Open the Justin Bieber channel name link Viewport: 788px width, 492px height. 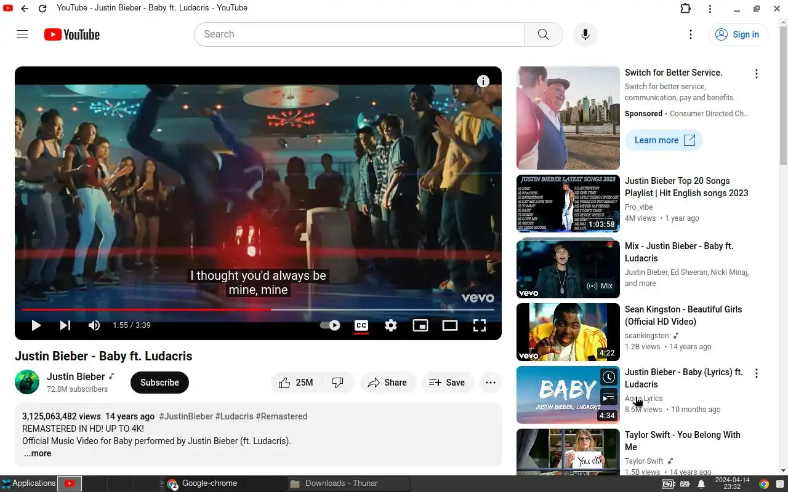(x=76, y=376)
